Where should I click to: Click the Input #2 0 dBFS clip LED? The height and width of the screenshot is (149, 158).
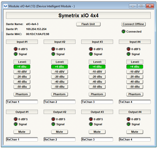53,49
